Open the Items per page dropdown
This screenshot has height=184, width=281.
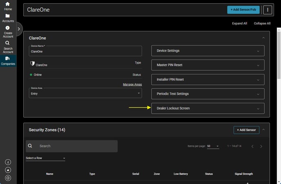[213, 146]
